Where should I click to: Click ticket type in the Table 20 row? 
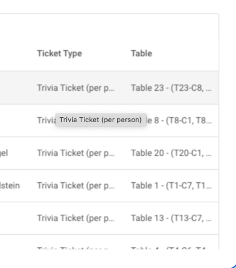76,153
